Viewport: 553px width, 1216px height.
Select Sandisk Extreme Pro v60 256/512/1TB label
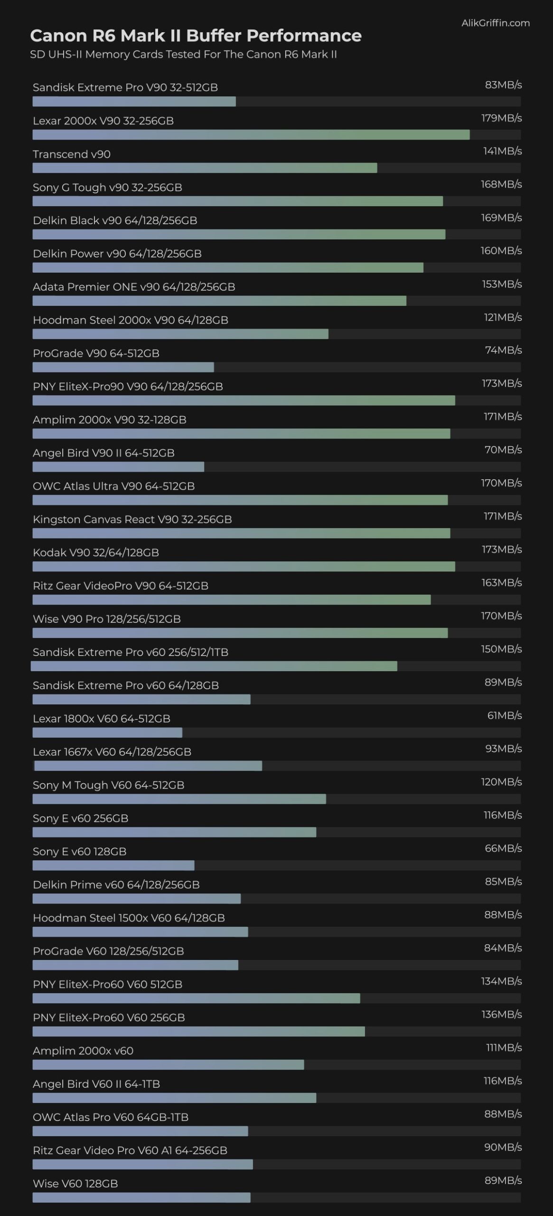(x=131, y=652)
